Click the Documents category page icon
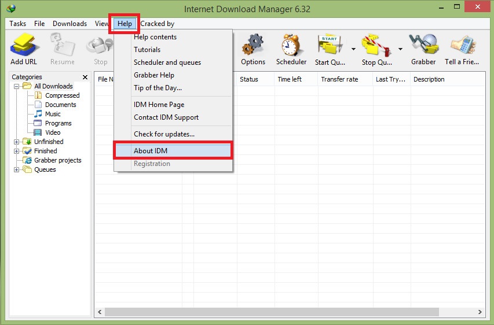 (38, 105)
